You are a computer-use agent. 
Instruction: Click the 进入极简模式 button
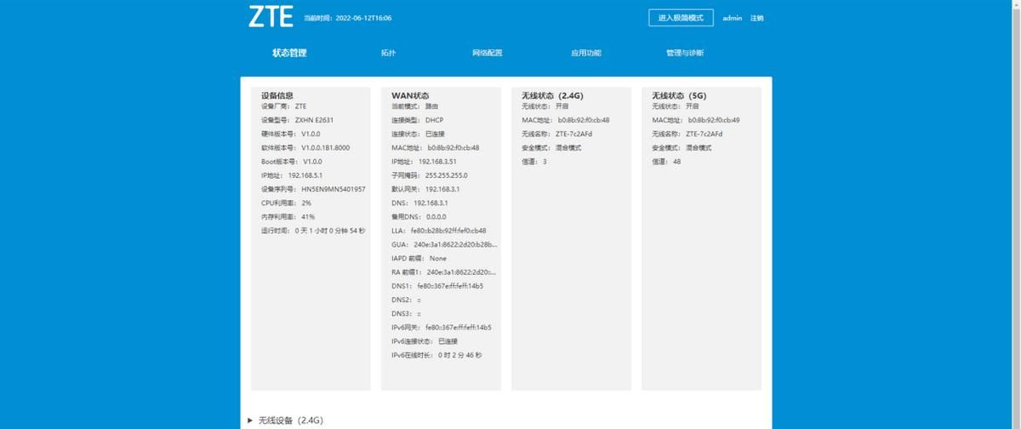click(681, 18)
